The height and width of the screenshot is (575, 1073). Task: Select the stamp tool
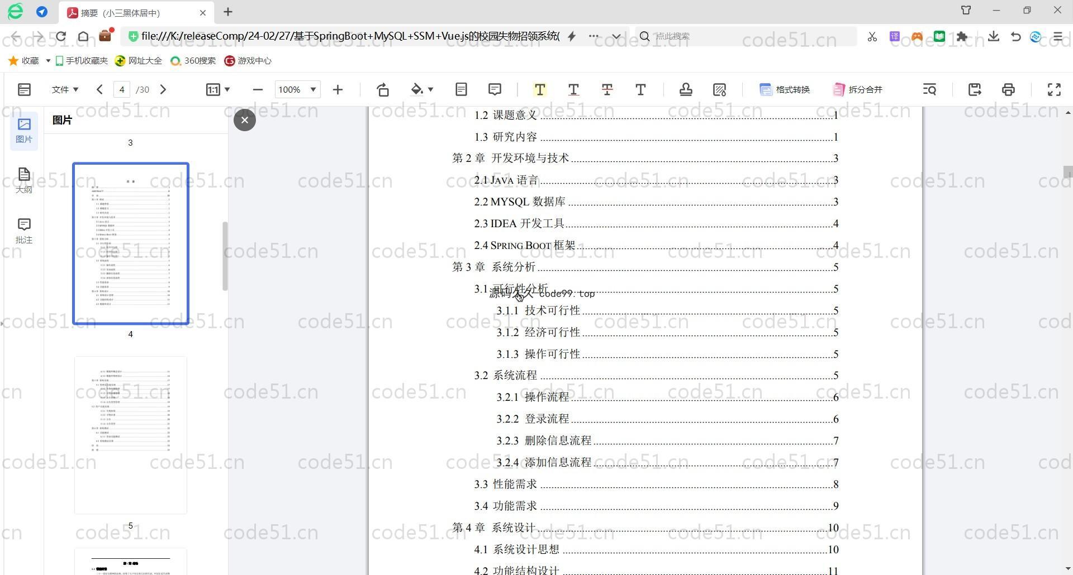(x=686, y=89)
